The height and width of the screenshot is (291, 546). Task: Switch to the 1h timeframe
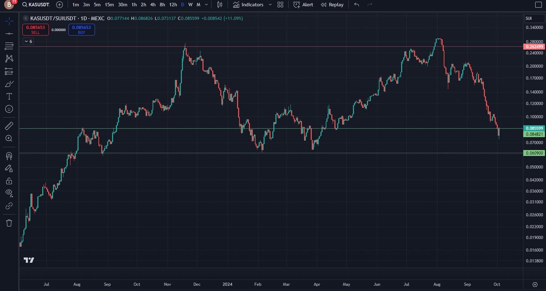134,5
